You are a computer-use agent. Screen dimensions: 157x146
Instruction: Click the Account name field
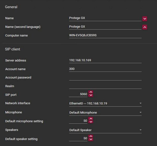pos(105,69)
